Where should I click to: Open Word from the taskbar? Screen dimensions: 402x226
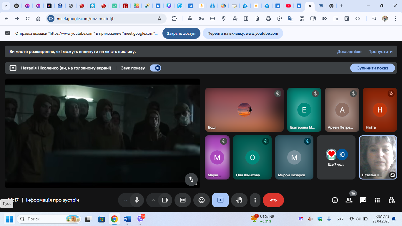click(x=127, y=219)
